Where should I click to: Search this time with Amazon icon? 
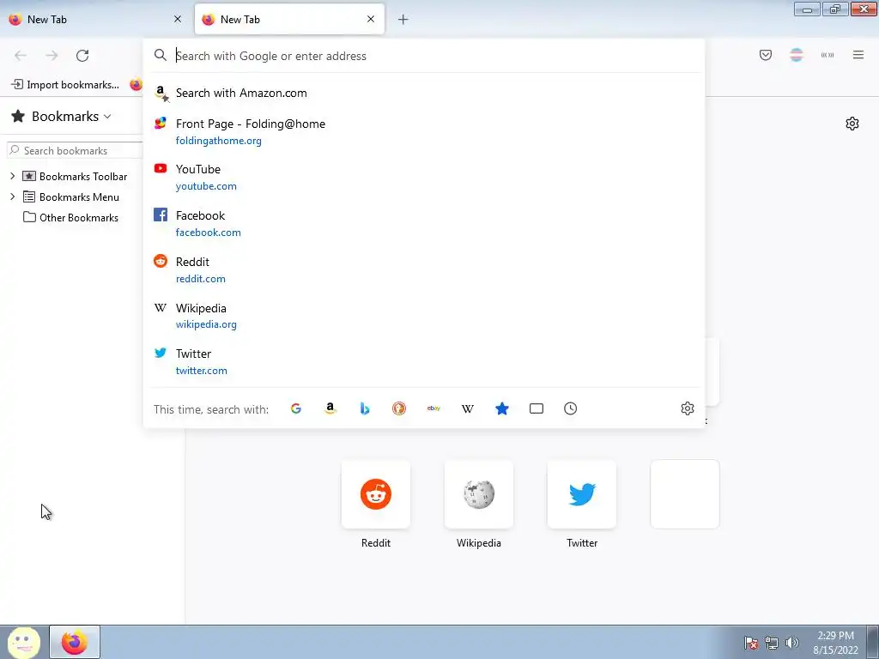click(330, 408)
